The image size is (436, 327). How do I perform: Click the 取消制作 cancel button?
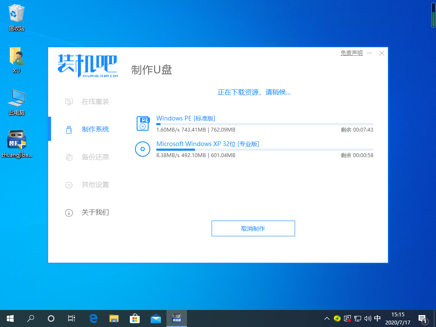pyautogui.click(x=253, y=228)
